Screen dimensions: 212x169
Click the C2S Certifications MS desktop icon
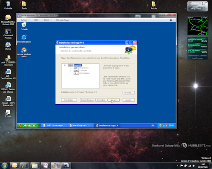click(8, 74)
